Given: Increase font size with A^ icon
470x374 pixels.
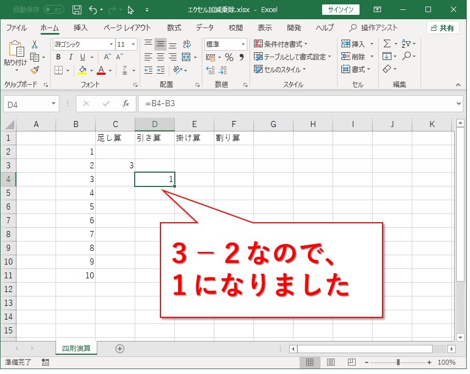Looking at the screenshot, I should [107, 57].
